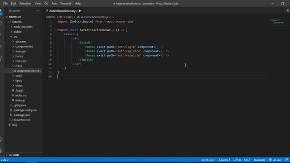Screen dimensions: 290x163
Task: Place cursor on 'react-router-dom' import string
Action: [x=119, y=21]
